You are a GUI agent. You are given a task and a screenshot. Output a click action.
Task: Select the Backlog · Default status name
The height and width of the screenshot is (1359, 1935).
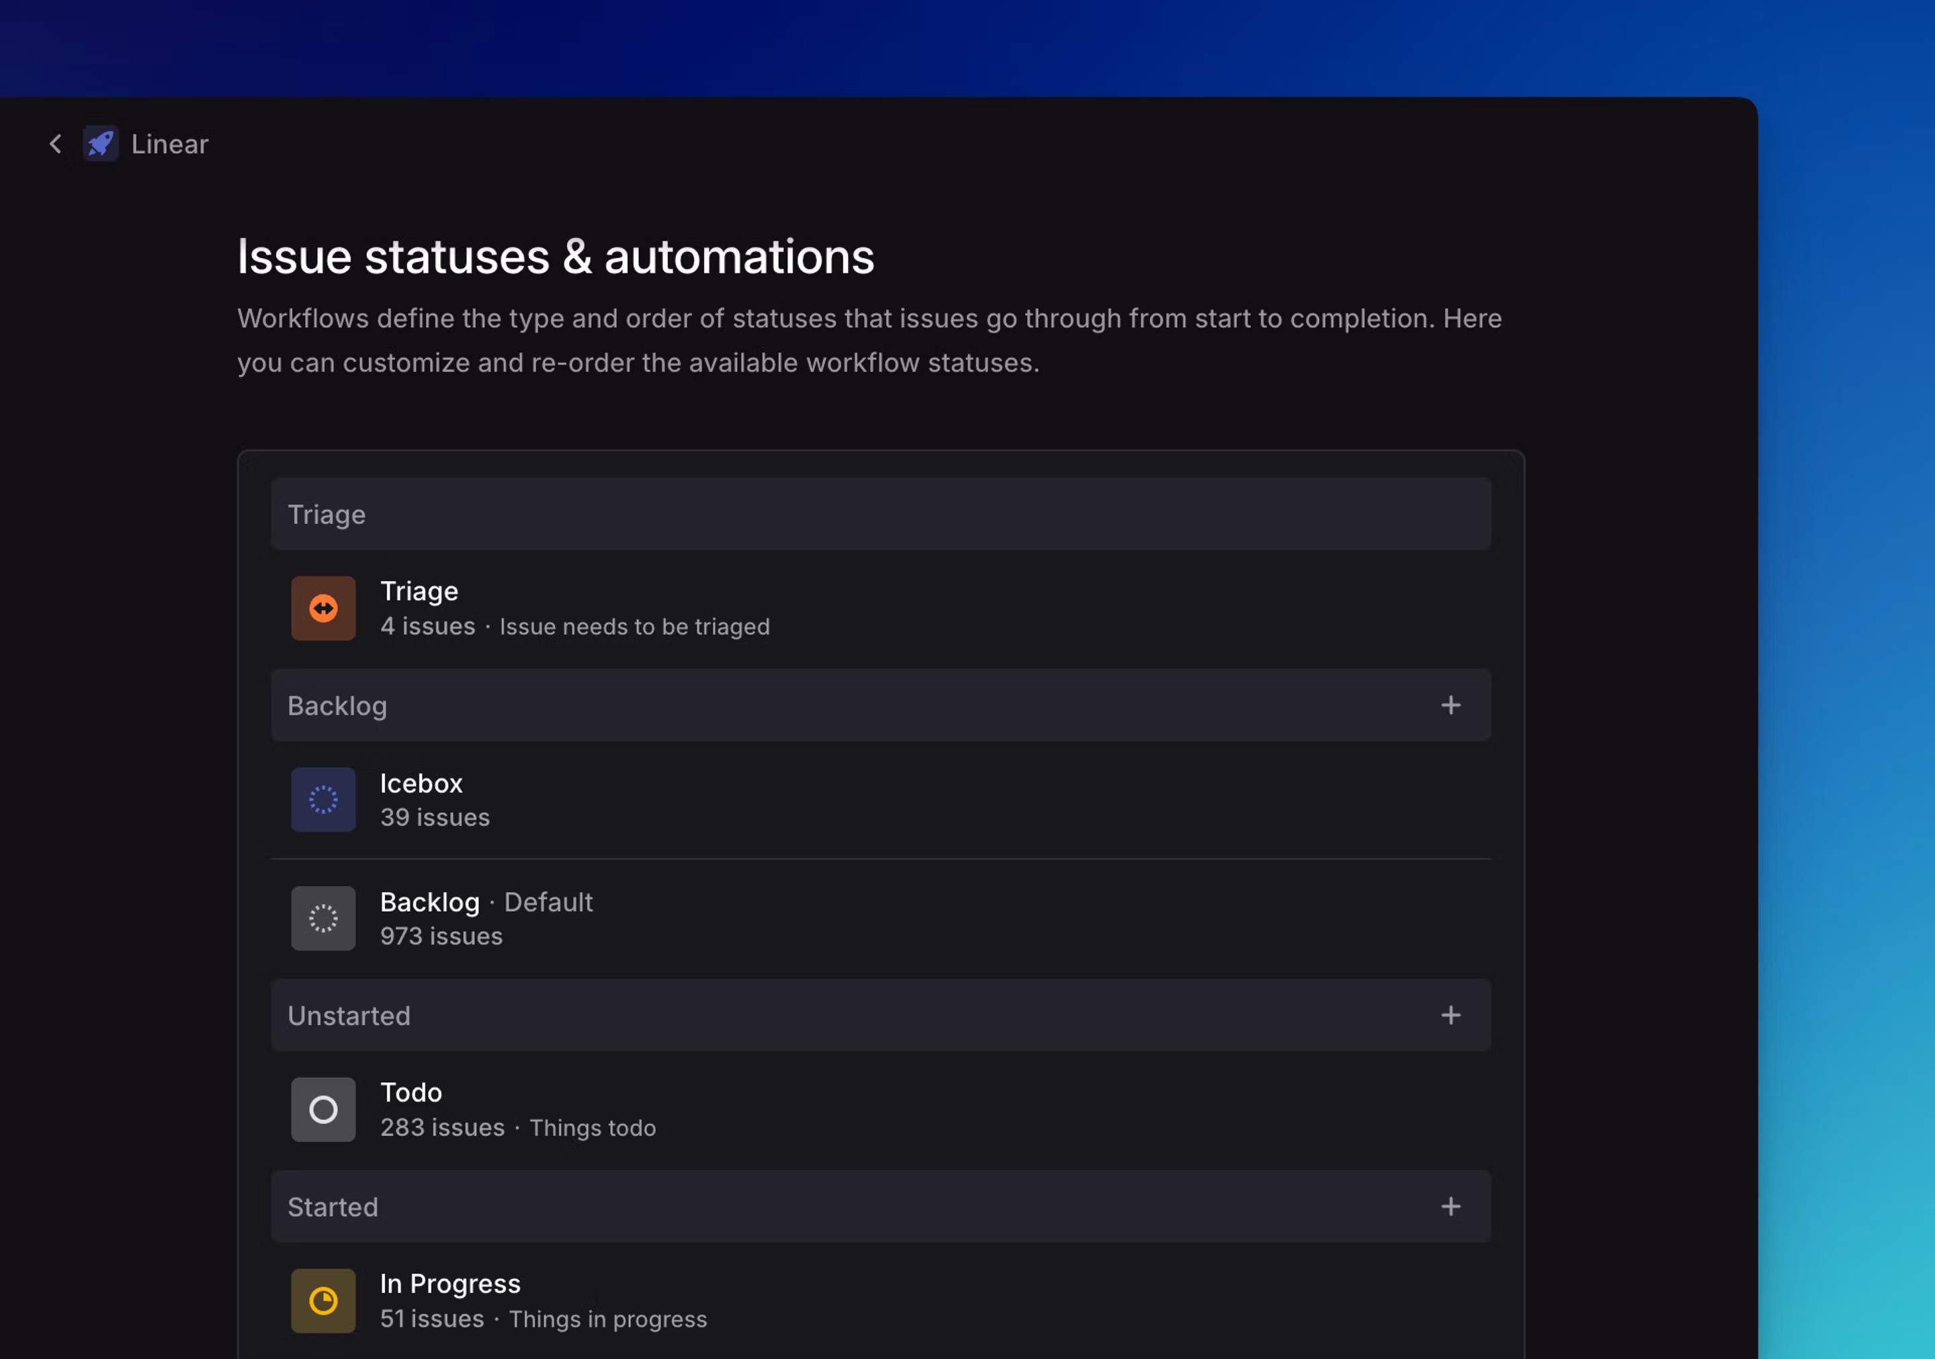pyautogui.click(x=486, y=902)
